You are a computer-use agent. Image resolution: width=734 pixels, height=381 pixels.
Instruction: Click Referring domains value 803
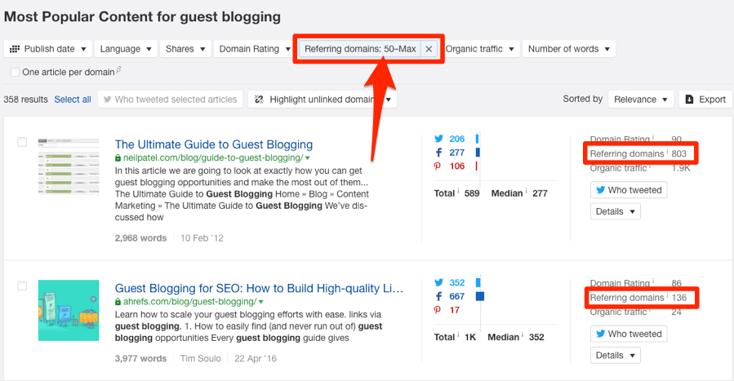click(x=678, y=154)
